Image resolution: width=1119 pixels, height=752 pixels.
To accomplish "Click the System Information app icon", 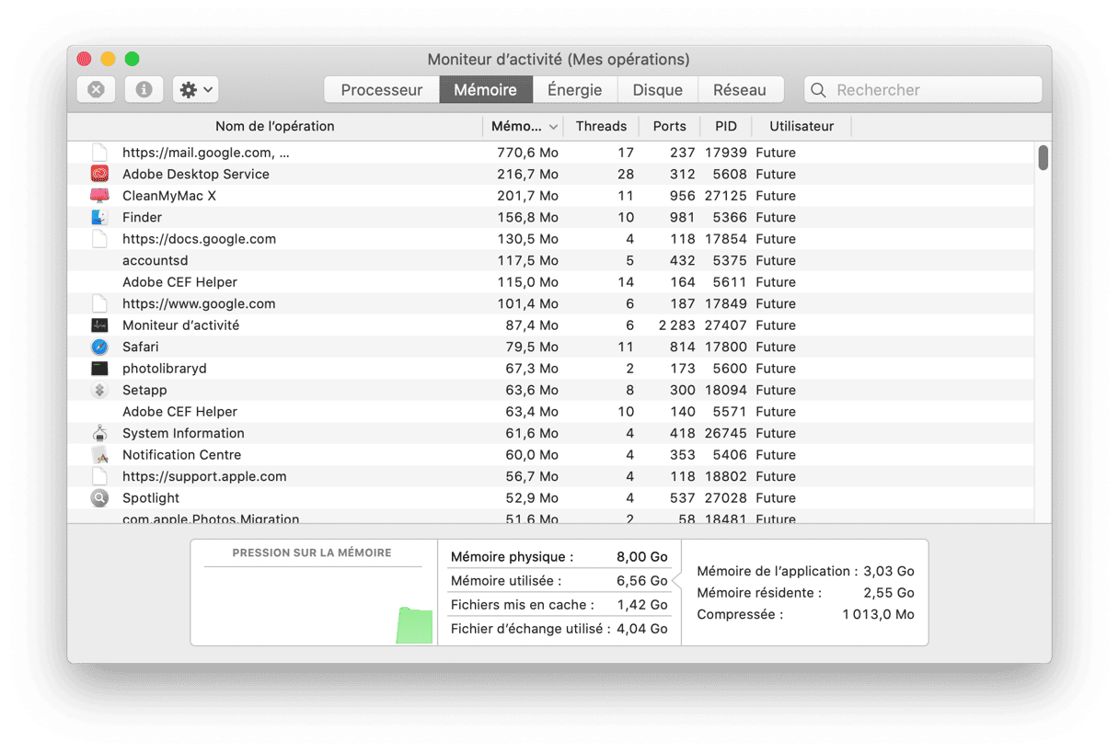I will click(x=99, y=433).
